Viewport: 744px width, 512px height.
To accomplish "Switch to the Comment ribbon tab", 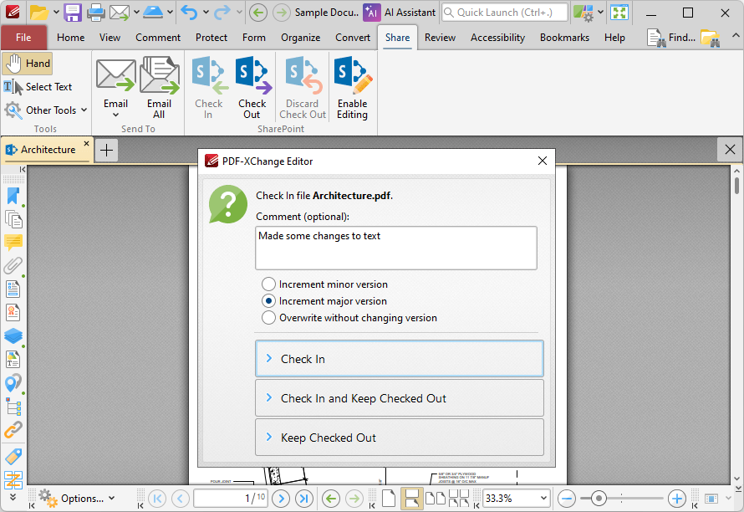I will click(158, 38).
